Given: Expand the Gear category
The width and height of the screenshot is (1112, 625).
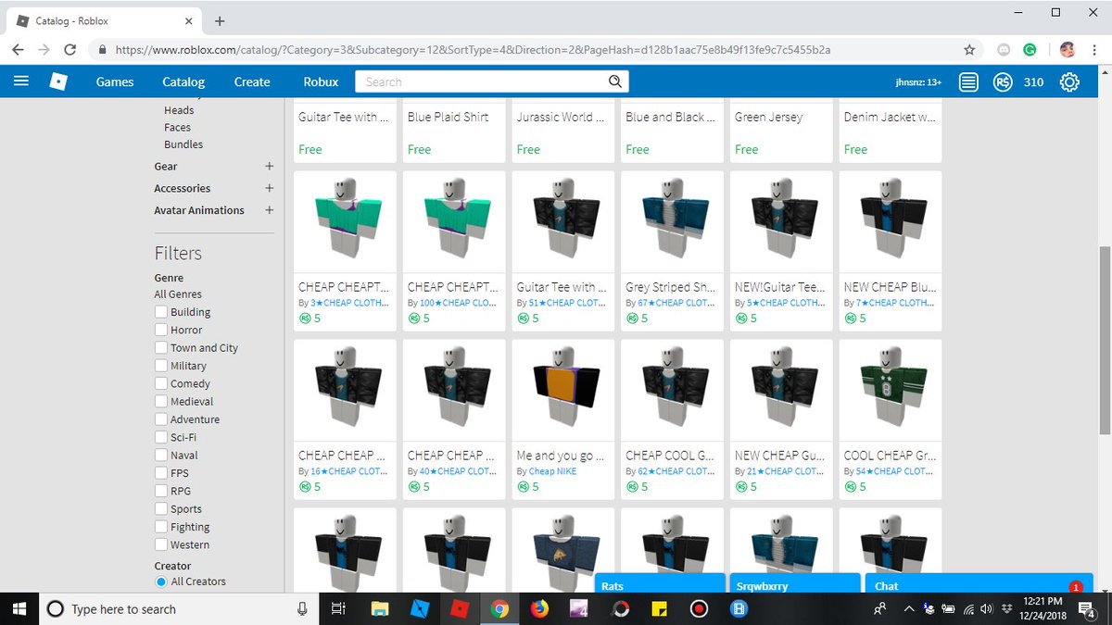Looking at the screenshot, I should click(x=270, y=167).
